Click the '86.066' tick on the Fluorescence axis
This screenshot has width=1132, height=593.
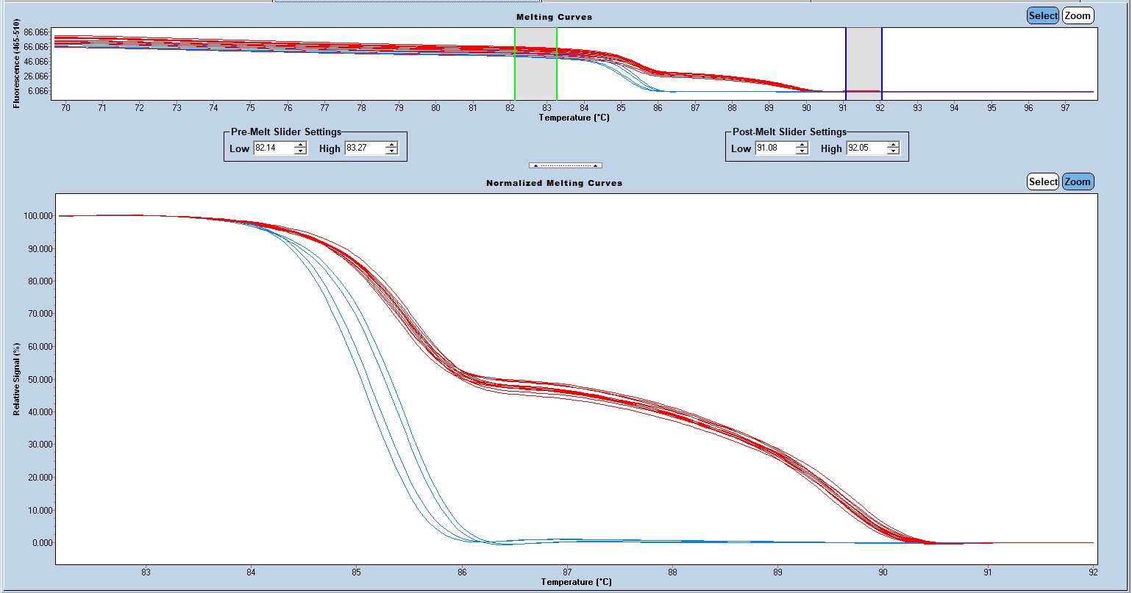36,32
